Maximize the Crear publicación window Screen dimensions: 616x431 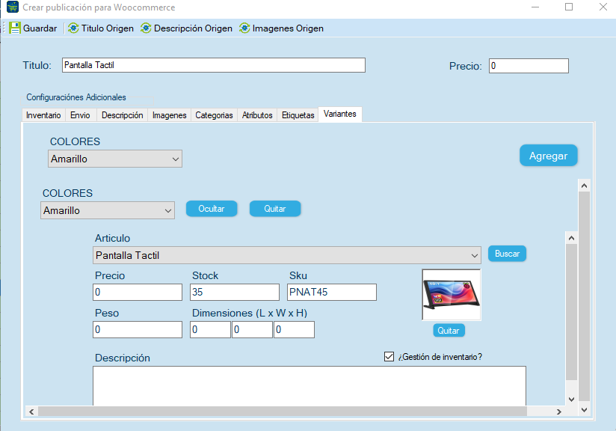[569, 7]
